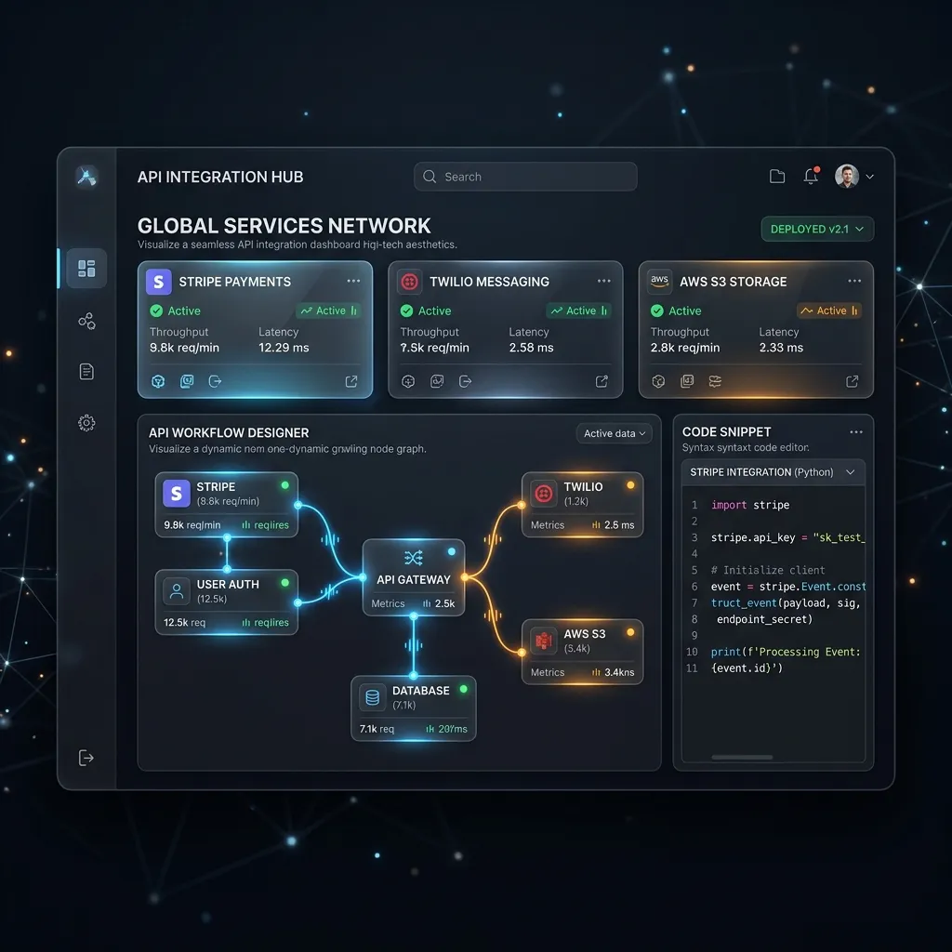Click Metrics label on API GATEWAY node
Image resolution: width=952 pixels, height=952 pixels.
(388, 603)
